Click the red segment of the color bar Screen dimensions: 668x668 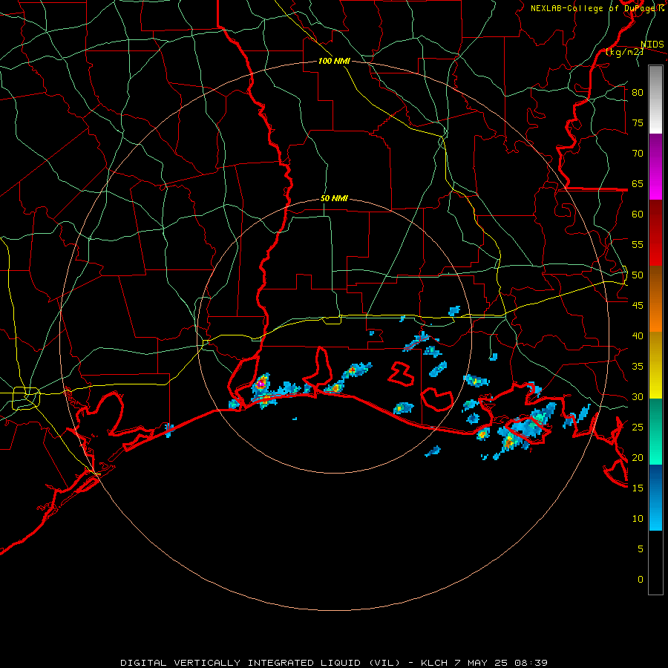click(x=655, y=232)
